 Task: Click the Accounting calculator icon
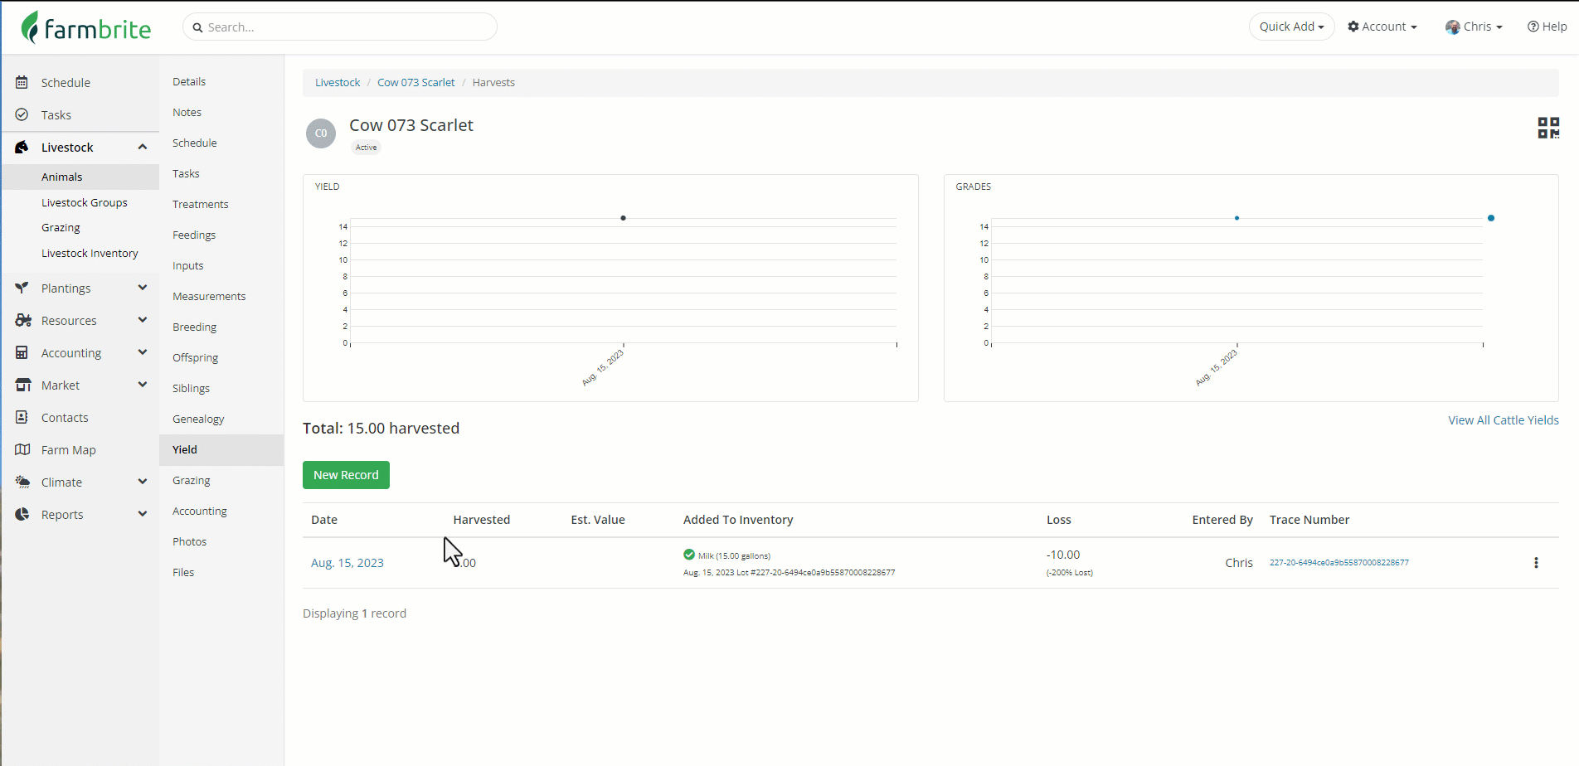(x=22, y=352)
